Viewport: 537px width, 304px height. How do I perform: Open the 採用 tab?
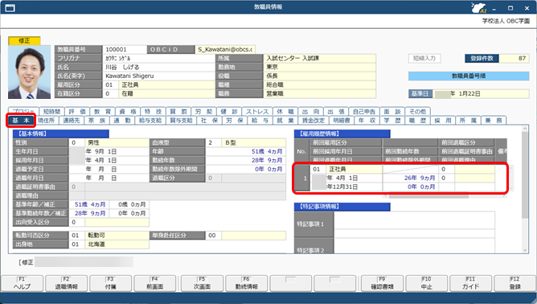pos(443,121)
